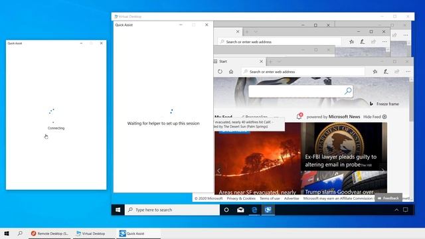The image size is (425, 239).
Task: Open the remote Action Center notification icon
Action: (406, 210)
